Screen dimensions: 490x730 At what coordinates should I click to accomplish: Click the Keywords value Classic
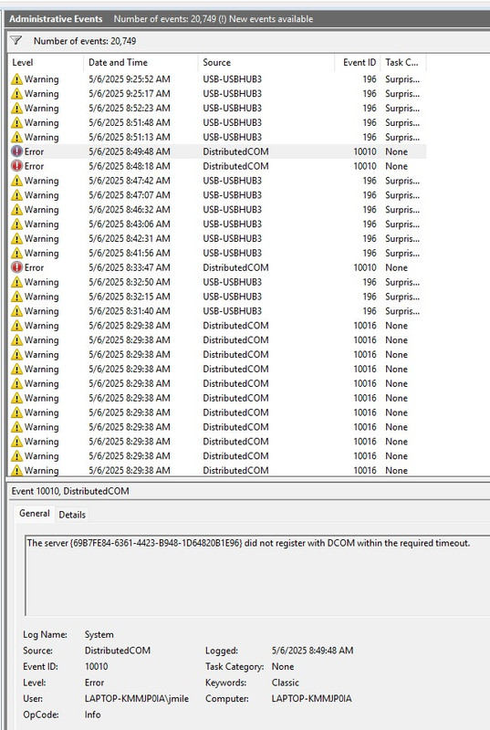pos(286,683)
